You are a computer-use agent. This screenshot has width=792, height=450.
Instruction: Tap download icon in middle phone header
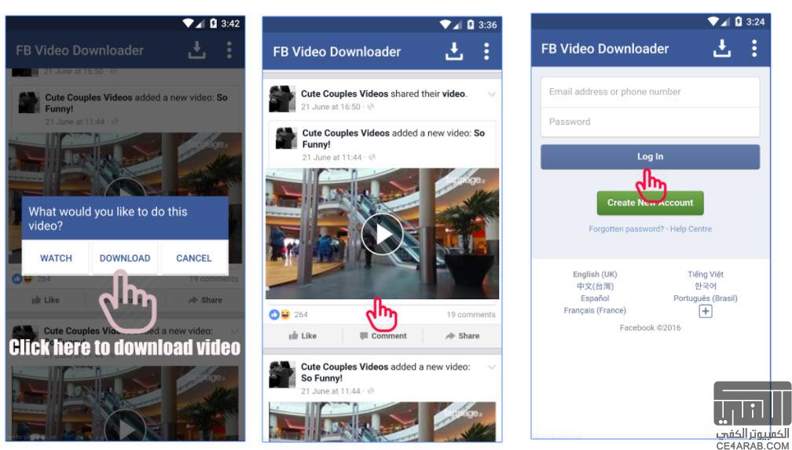tap(454, 52)
